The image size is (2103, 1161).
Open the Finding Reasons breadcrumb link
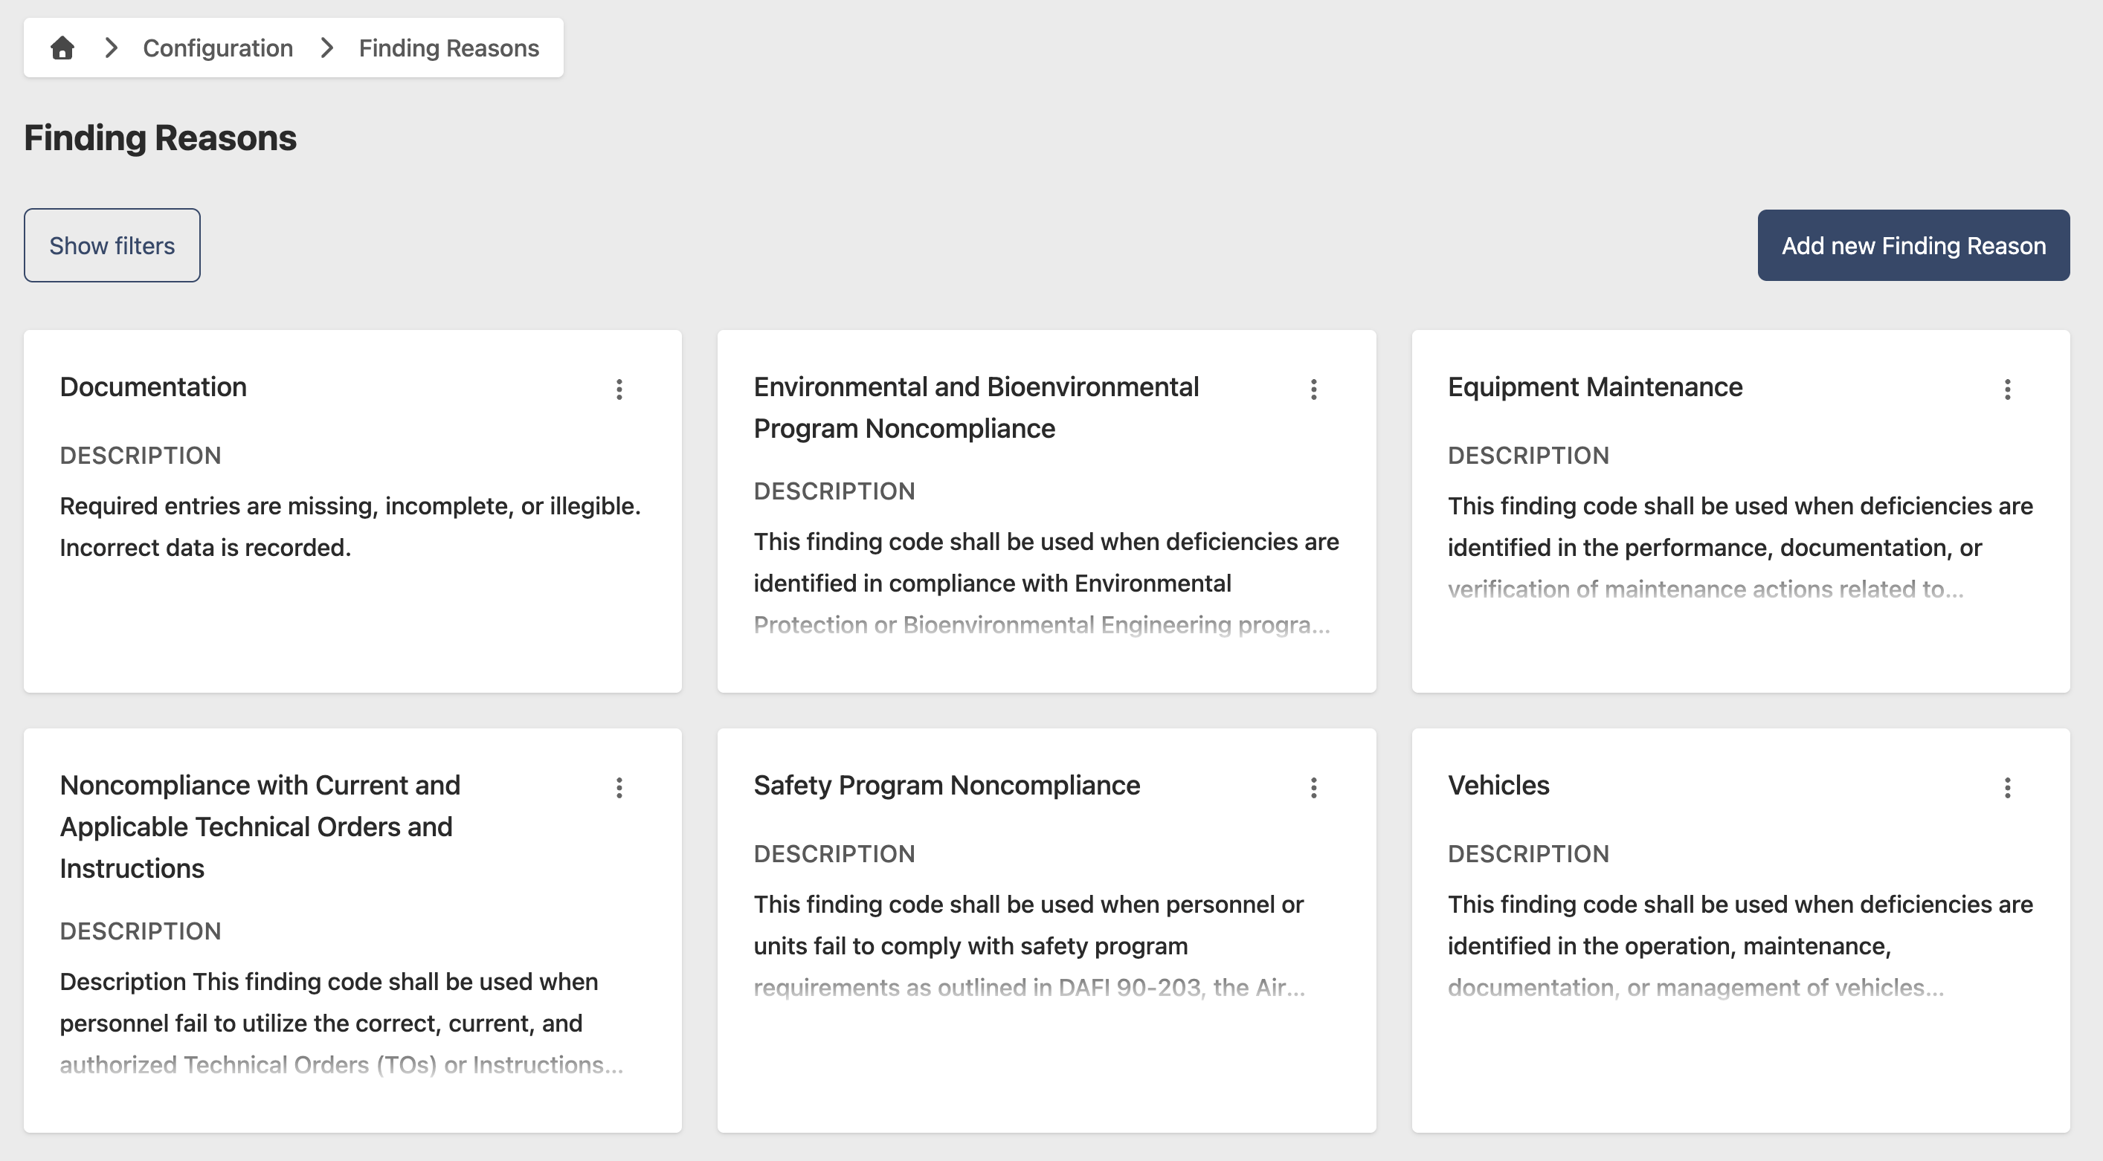(449, 48)
